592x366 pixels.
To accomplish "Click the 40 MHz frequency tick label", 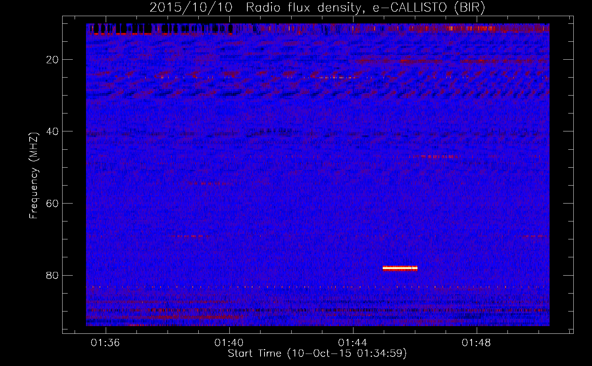I will pos(53,131).
